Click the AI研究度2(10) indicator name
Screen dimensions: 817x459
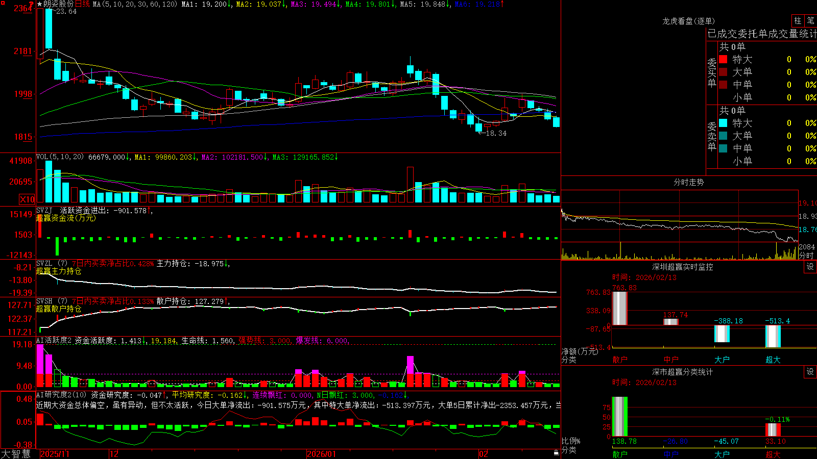tap(61, 395)
